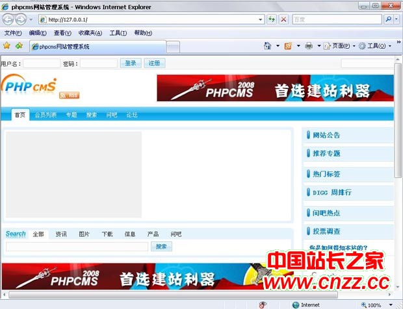Open the 帮助(H) menu

click(x=143, y=33)
